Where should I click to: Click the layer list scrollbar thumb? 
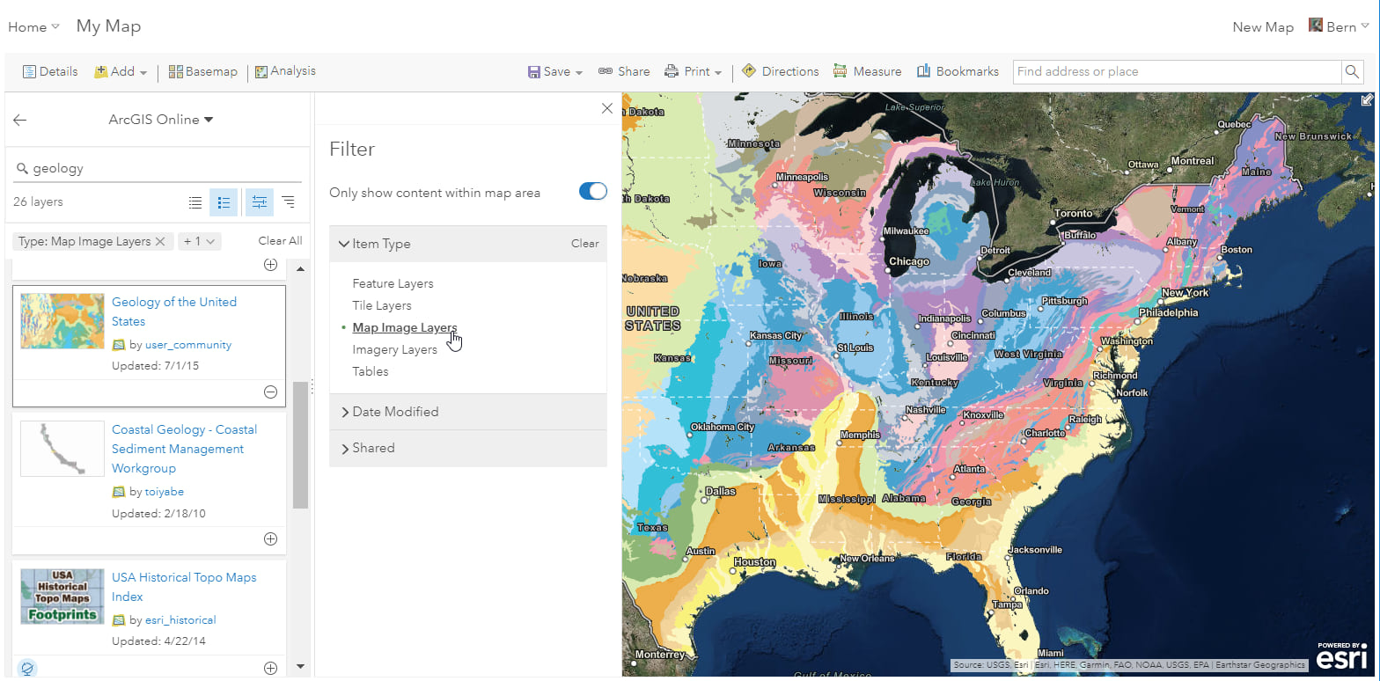[300, 445]
